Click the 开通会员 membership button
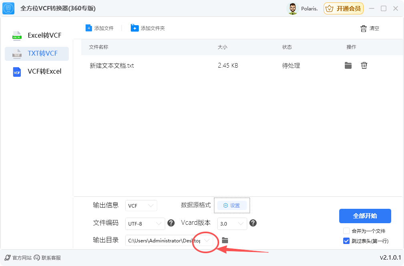404x266 pixels. (343, 8)
